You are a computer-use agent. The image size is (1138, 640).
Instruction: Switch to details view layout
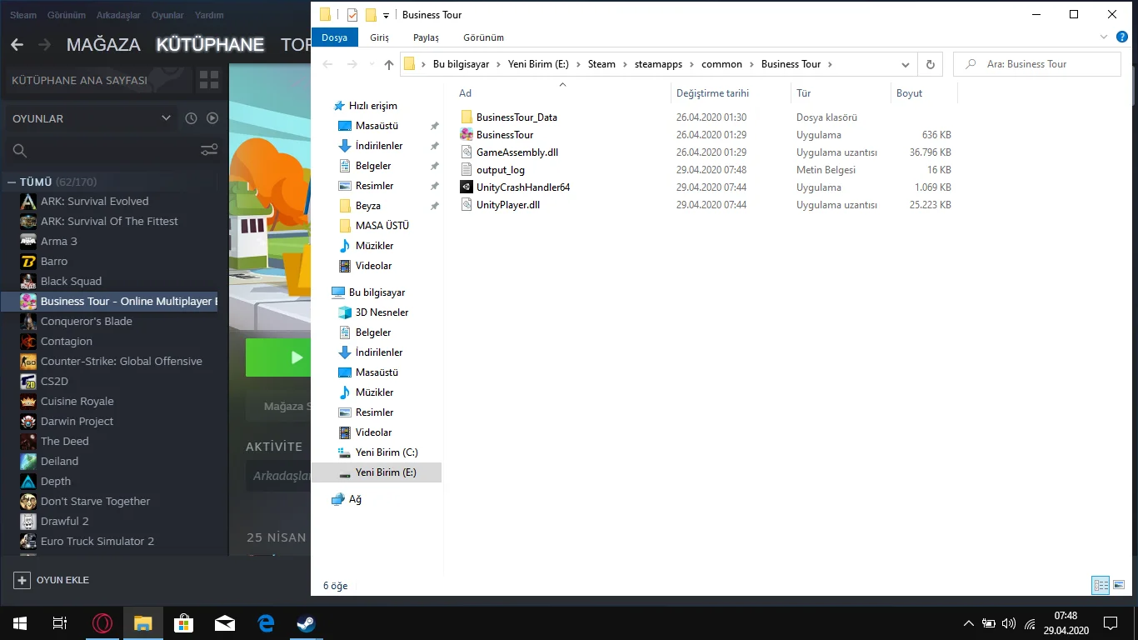[x=1100, y=586]
